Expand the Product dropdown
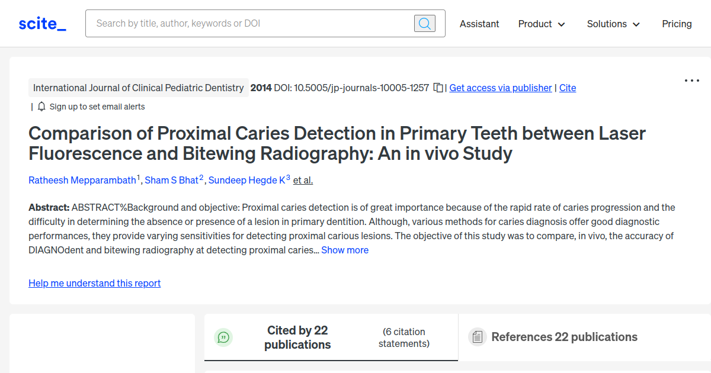This screenshot has height=373, width=711. point(541,24)
